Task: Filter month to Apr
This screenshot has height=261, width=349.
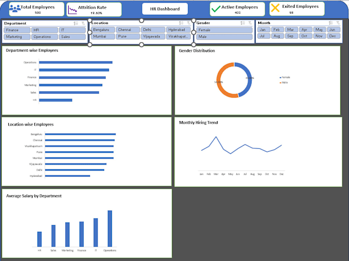Action: [305, 30]
